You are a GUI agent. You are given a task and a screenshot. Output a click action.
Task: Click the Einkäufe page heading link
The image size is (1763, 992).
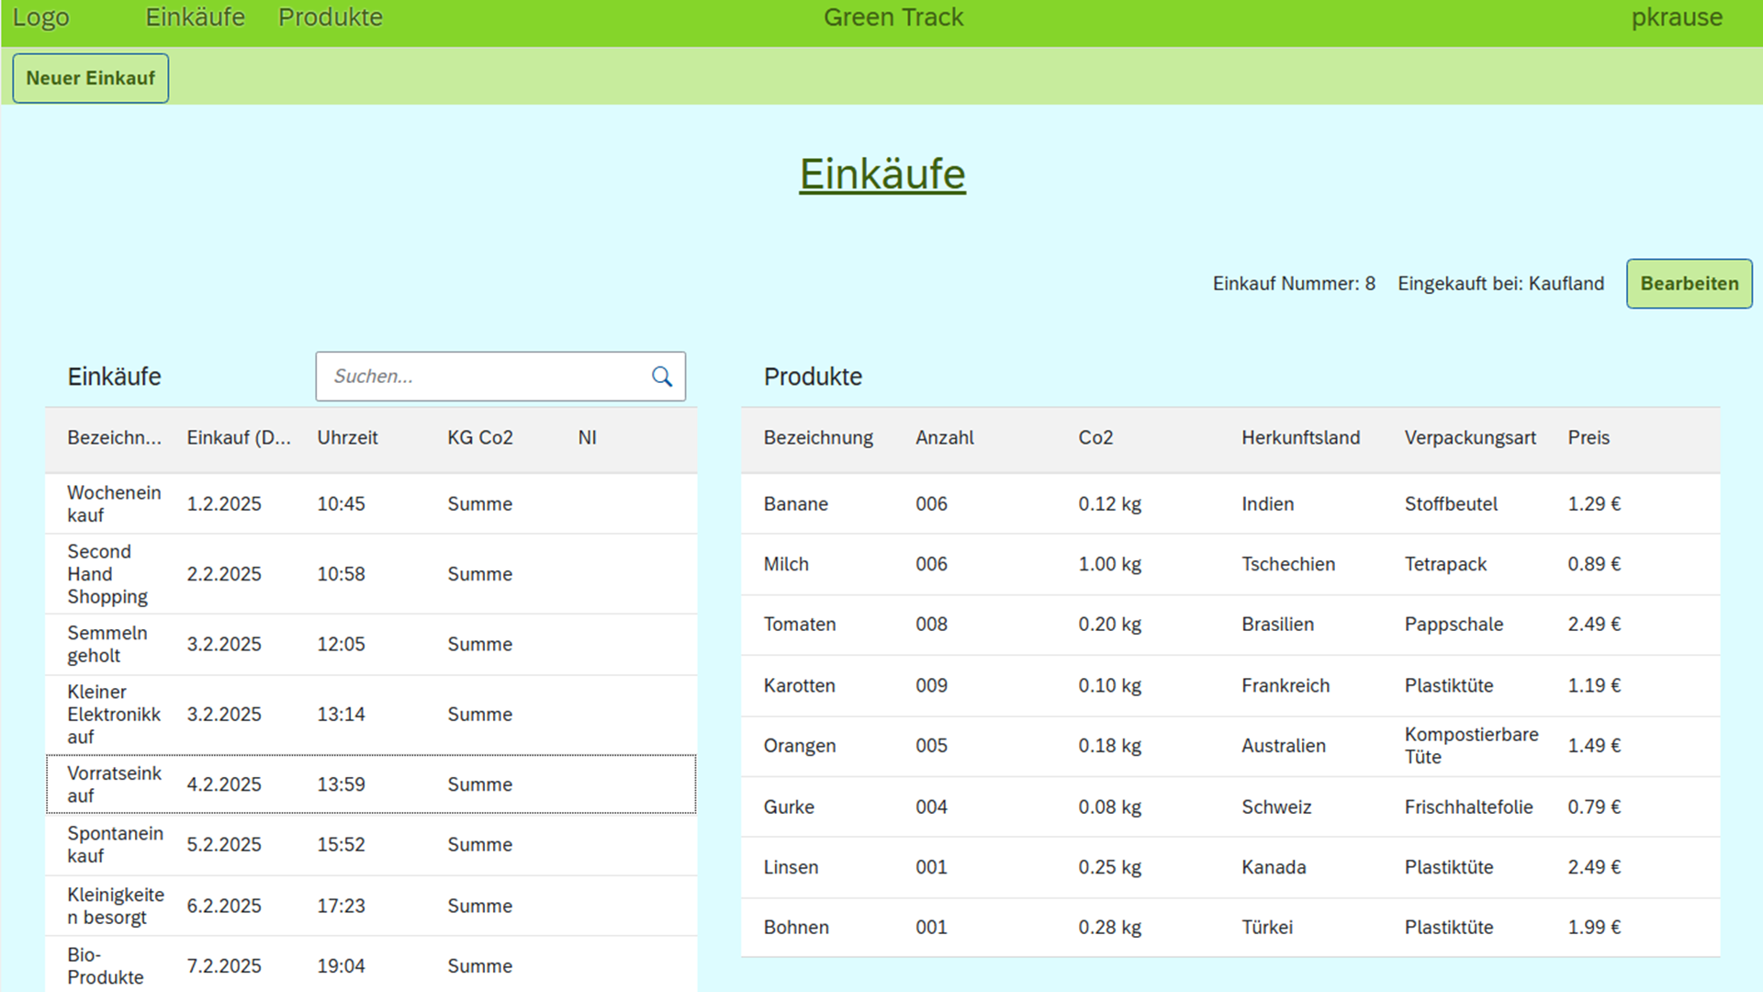[881, 175]
